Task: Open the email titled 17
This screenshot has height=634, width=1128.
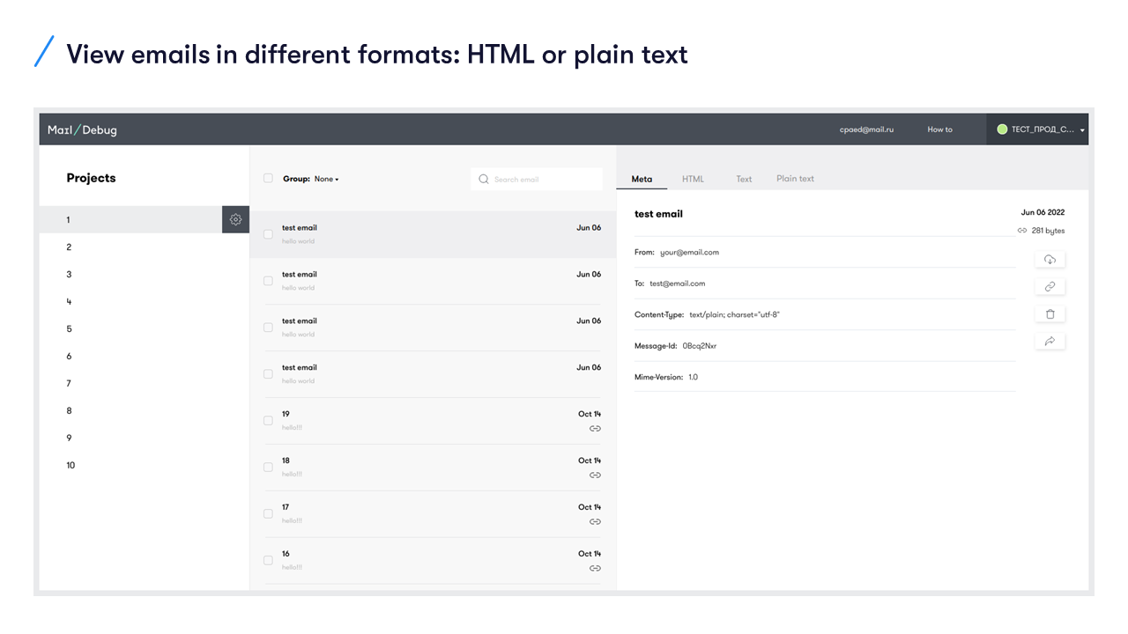Action: click(x=433, y=513)
